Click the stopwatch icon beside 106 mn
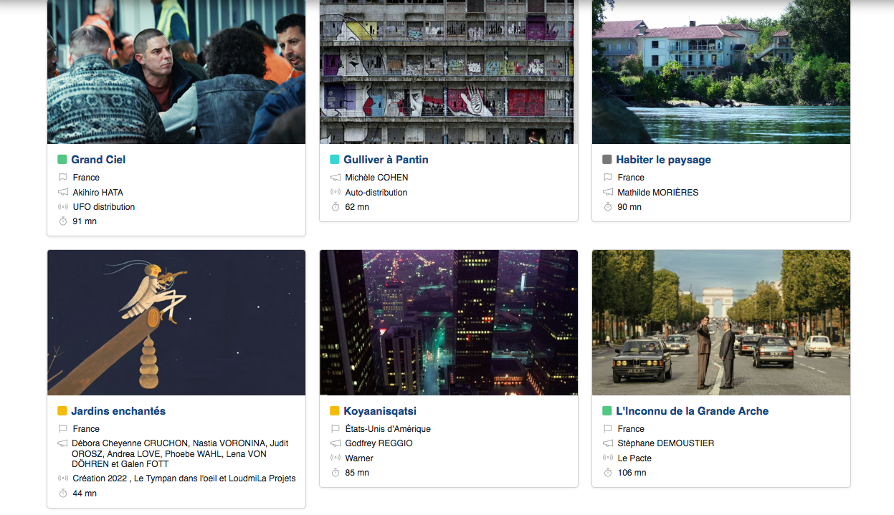 tap(607, 473)
